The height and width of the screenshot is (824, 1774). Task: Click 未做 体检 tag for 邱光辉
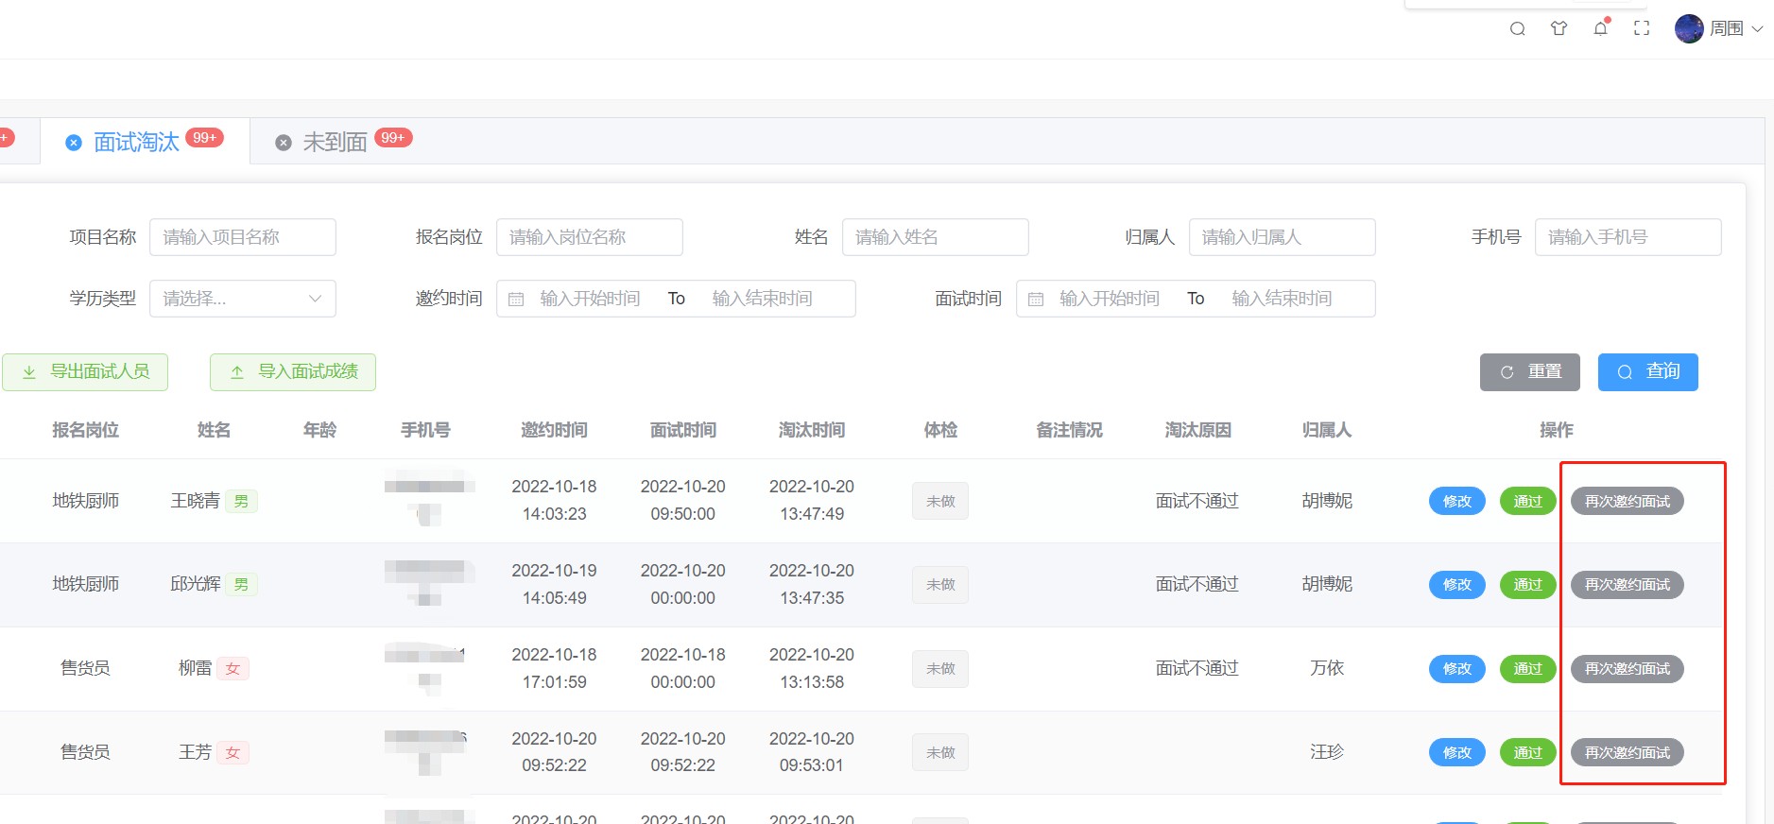coord(940,585)
